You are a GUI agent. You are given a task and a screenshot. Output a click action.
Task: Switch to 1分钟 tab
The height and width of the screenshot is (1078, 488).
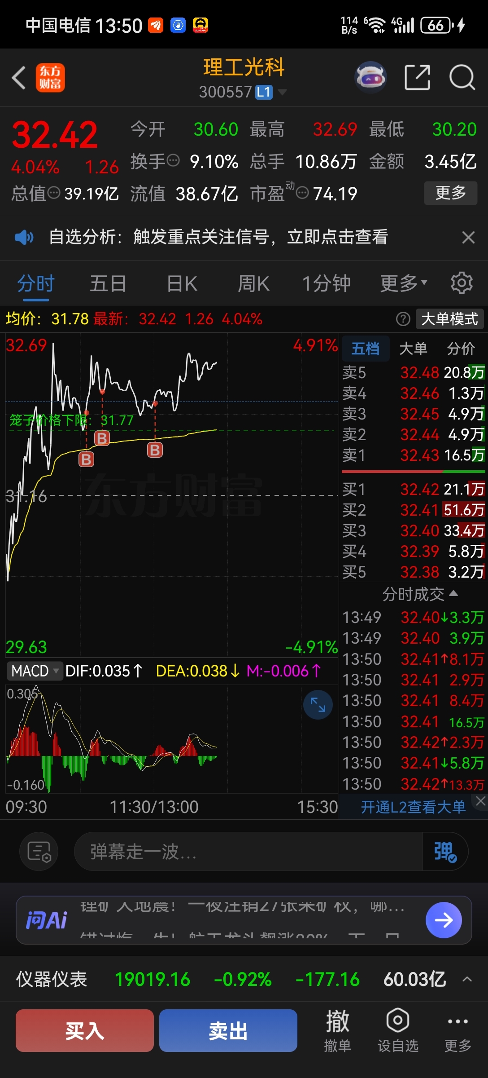pos(326,283)
